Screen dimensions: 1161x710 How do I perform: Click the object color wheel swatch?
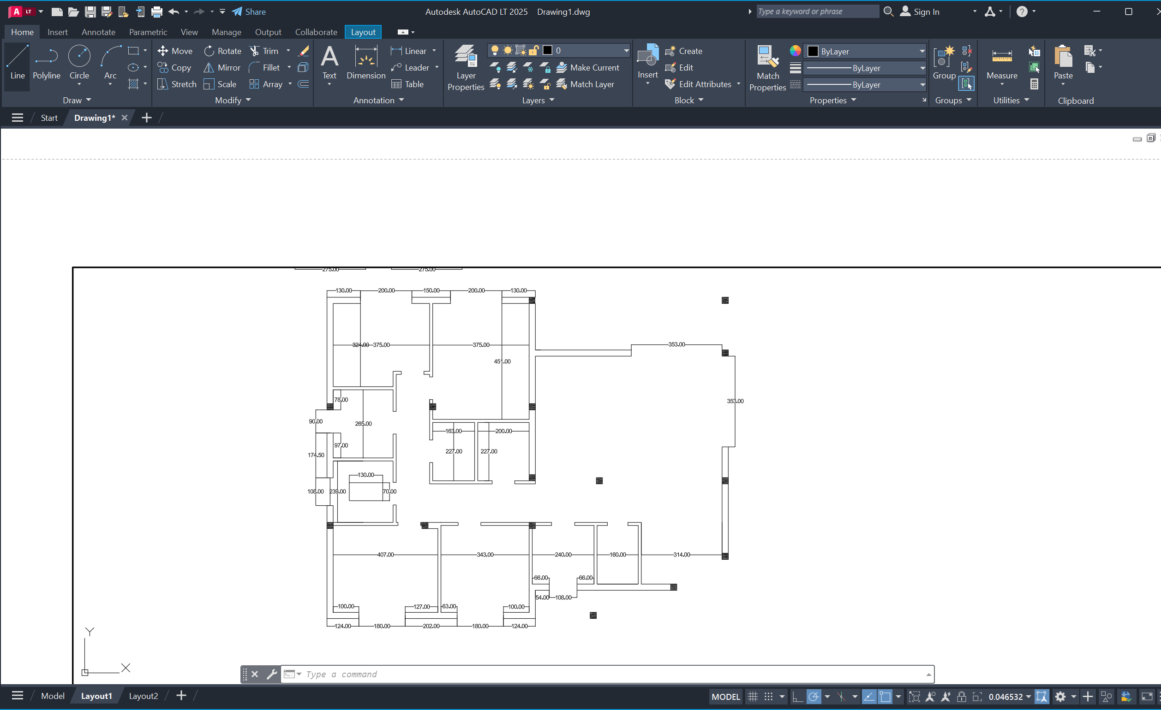795,51
